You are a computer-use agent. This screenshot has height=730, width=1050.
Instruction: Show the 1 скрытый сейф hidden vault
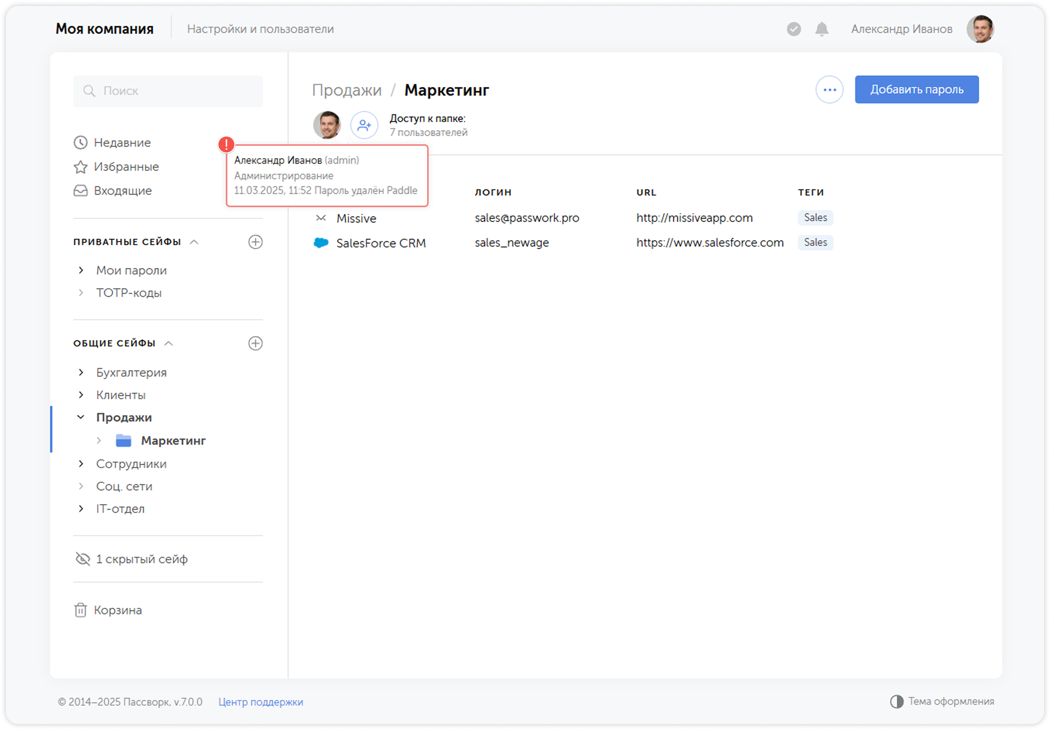point(131,559)
